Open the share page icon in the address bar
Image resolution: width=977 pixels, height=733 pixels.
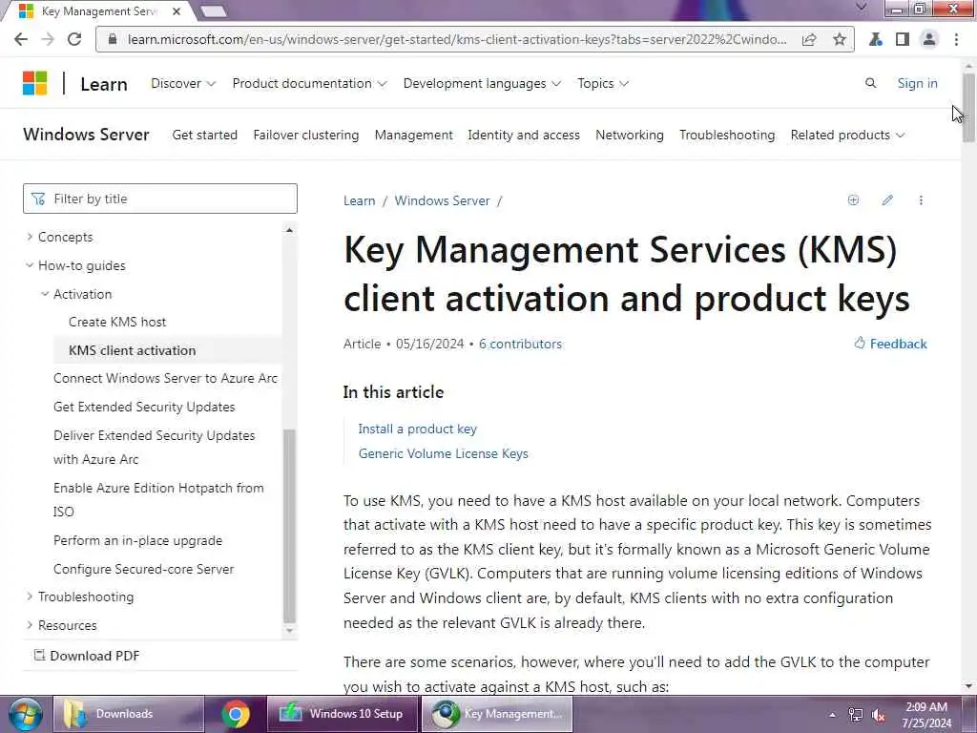(x=809, y=39)
